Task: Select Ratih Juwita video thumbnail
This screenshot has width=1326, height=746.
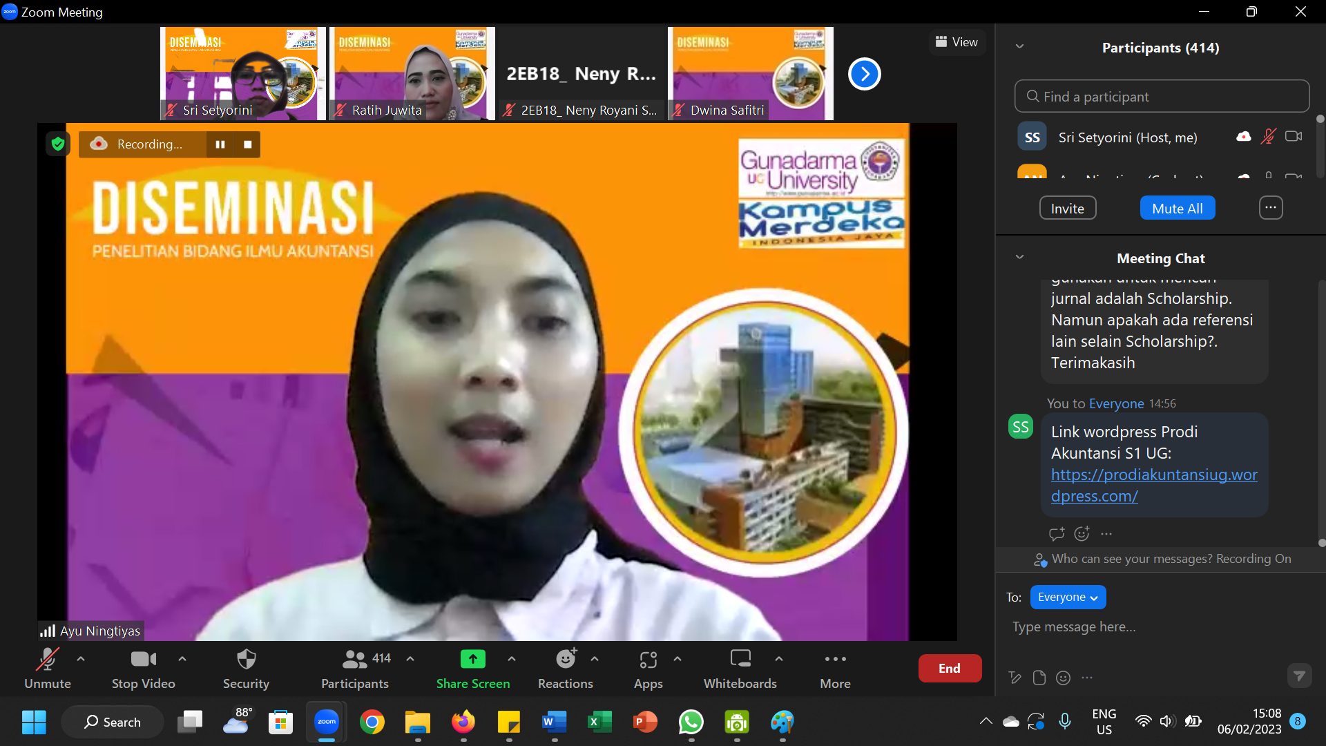Action: [412, 73]
